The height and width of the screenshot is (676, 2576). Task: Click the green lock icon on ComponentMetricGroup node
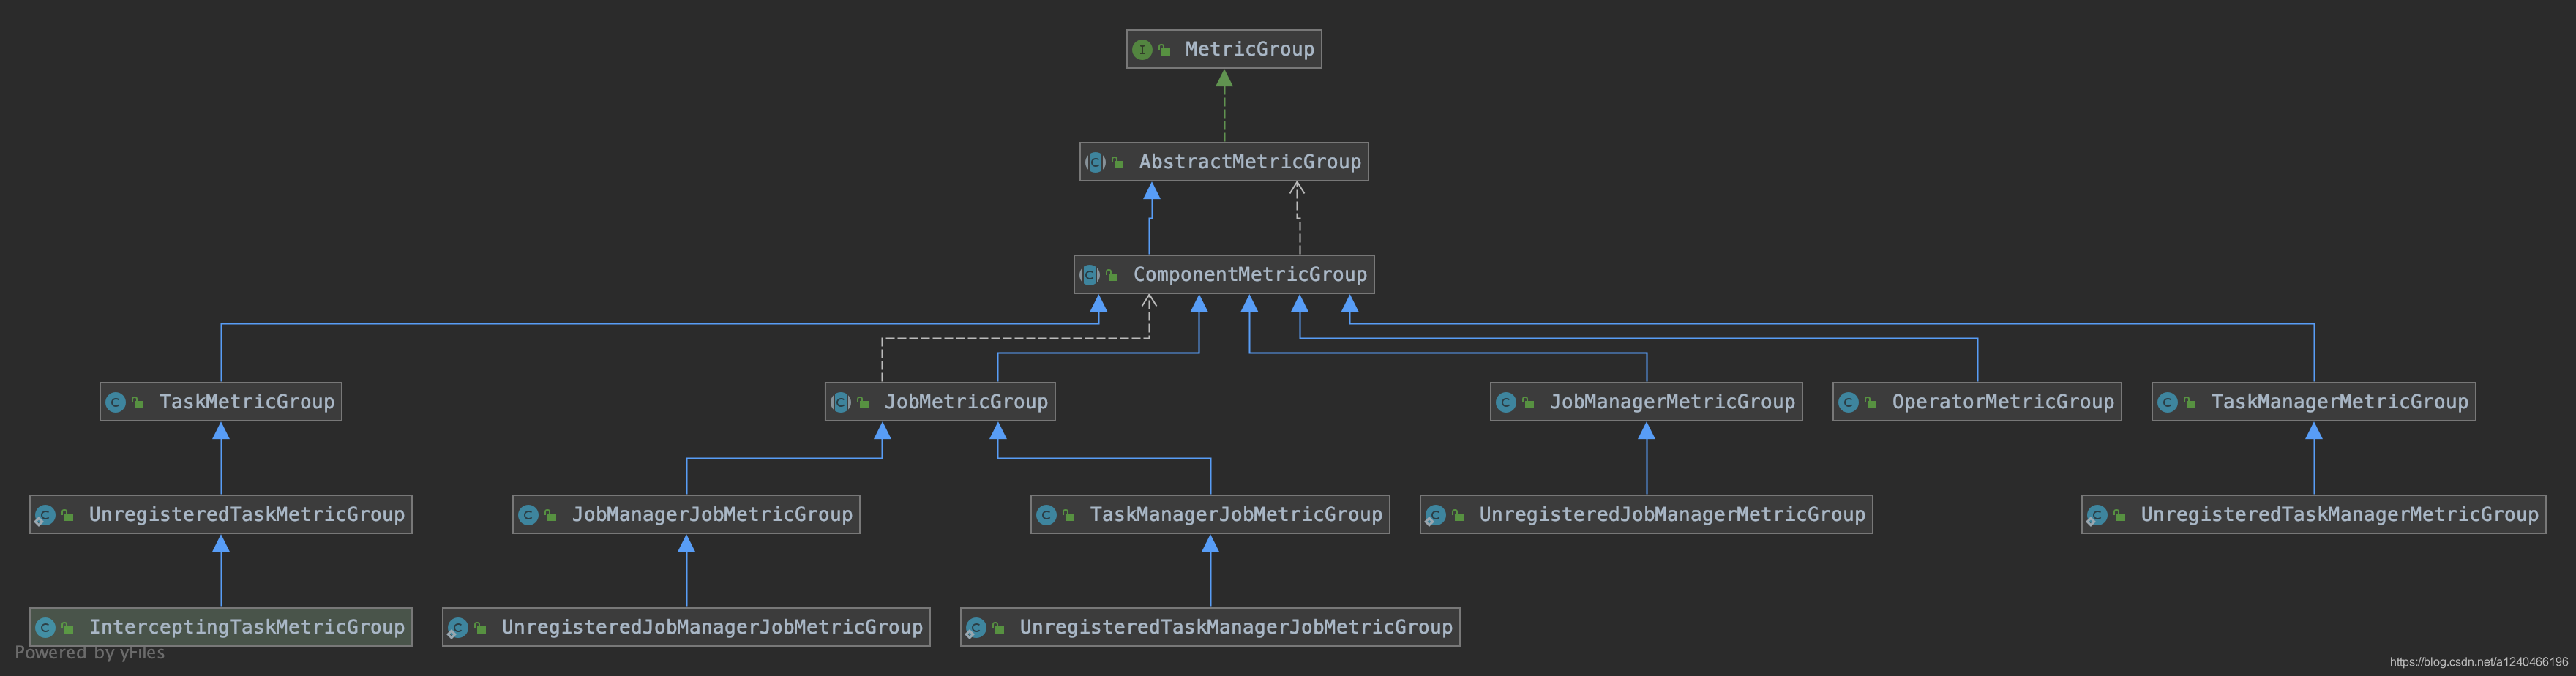coord(1112,276)
